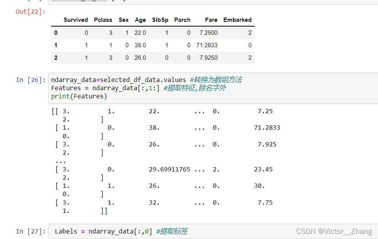Click the Out[22] output prompt
Screen dimensions: 378x239
[30, 12]
